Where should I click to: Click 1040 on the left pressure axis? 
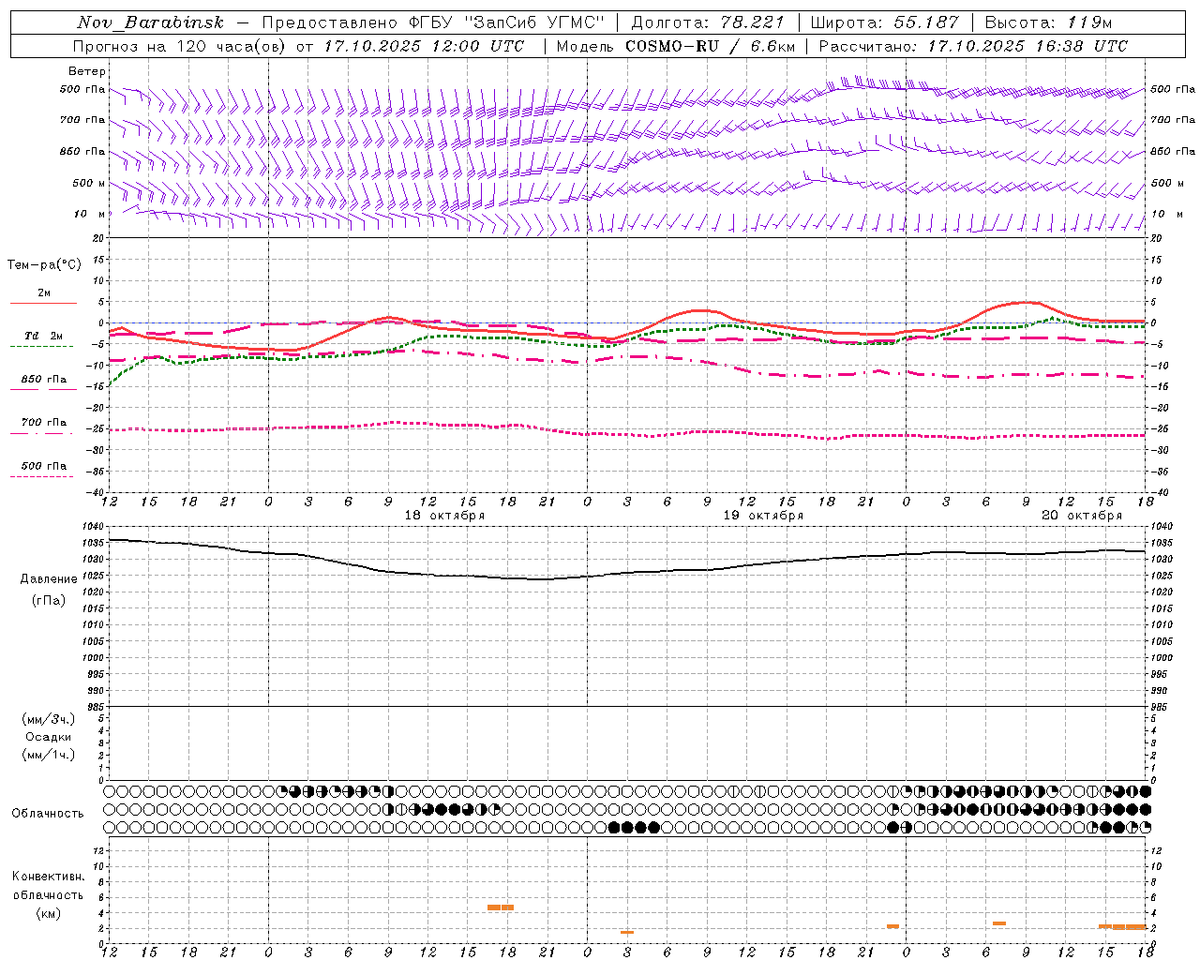click(91, 526)
